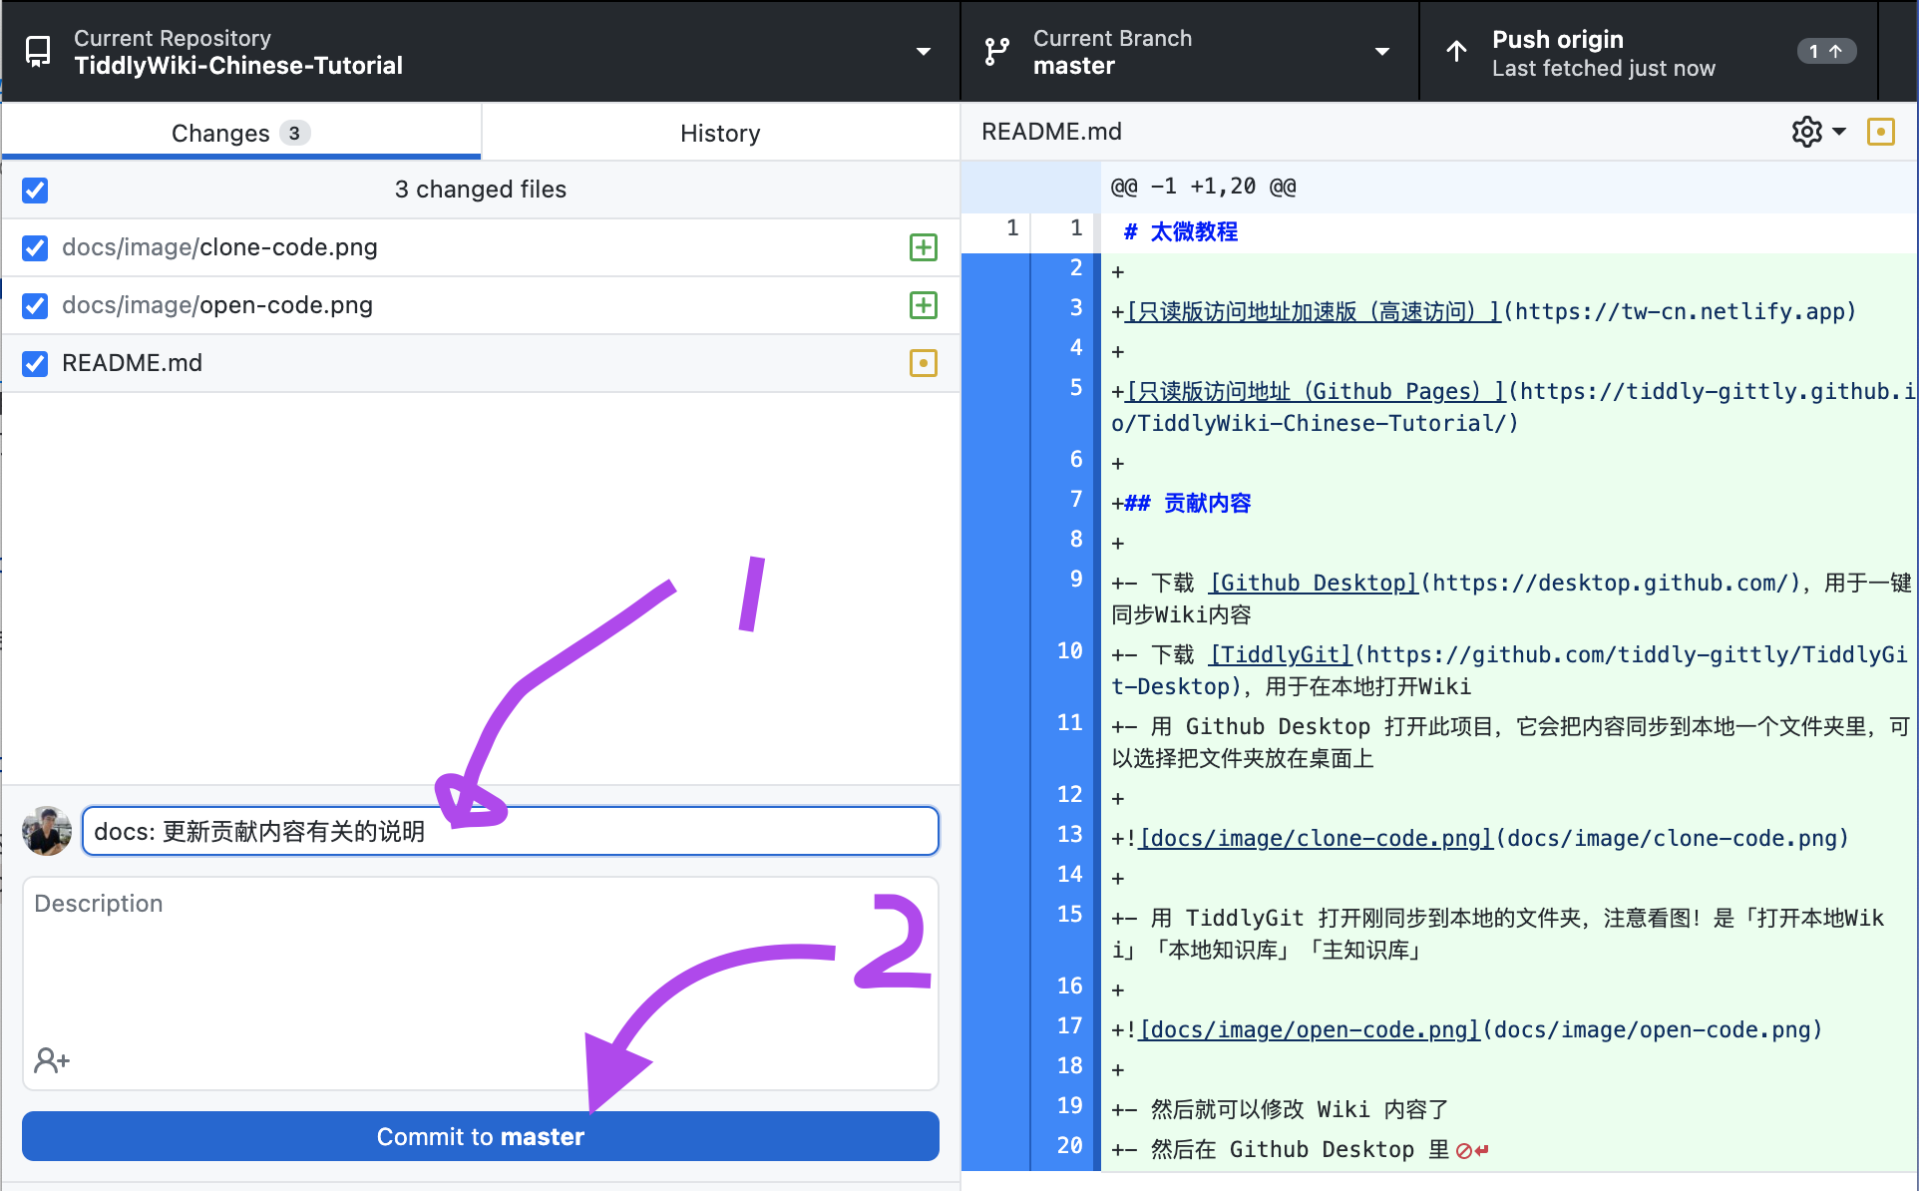Screen dimensions: 1919x1191
Task: Click the green added-file icon for clone-code.png
Action: (x=924, y=247)
